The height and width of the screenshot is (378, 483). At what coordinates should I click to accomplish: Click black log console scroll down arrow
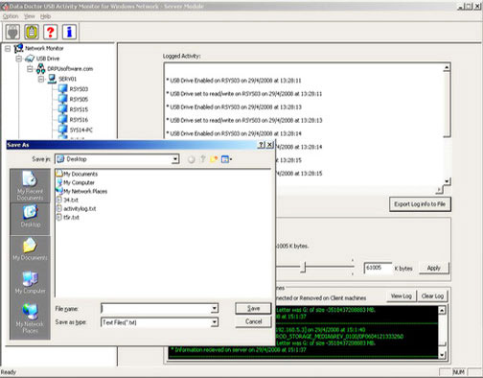[x=442, y=355]
